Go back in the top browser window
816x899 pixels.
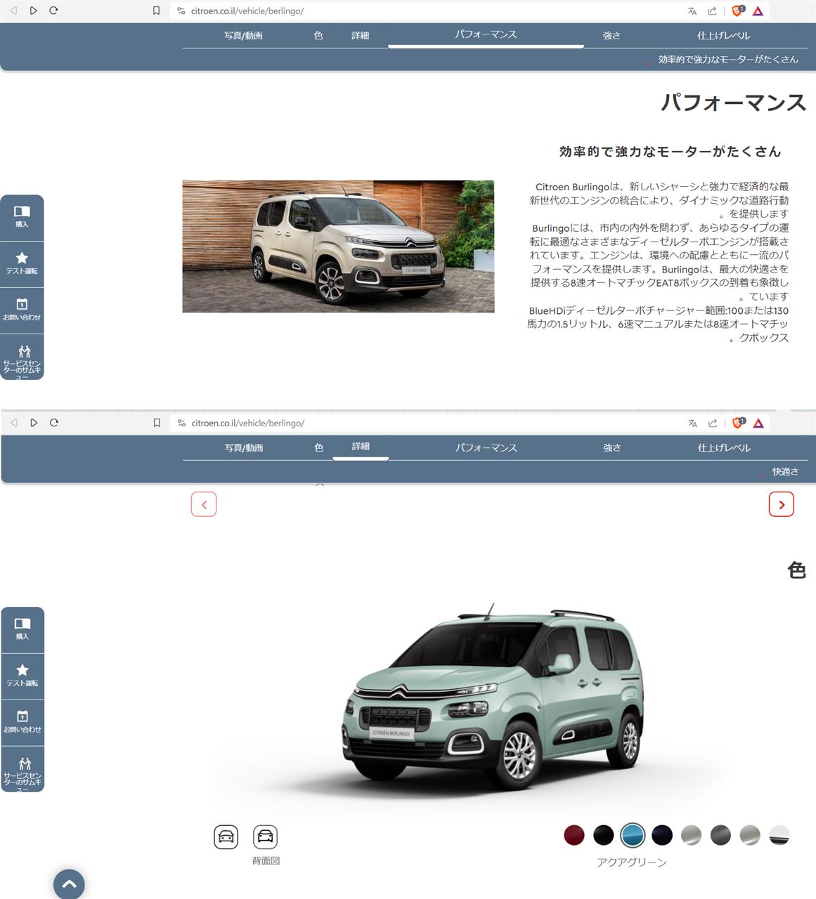pos(13,11)
